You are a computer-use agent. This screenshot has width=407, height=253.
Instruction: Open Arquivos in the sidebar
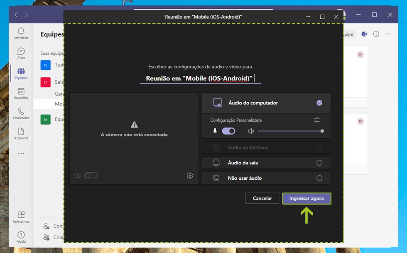point(21,133)
